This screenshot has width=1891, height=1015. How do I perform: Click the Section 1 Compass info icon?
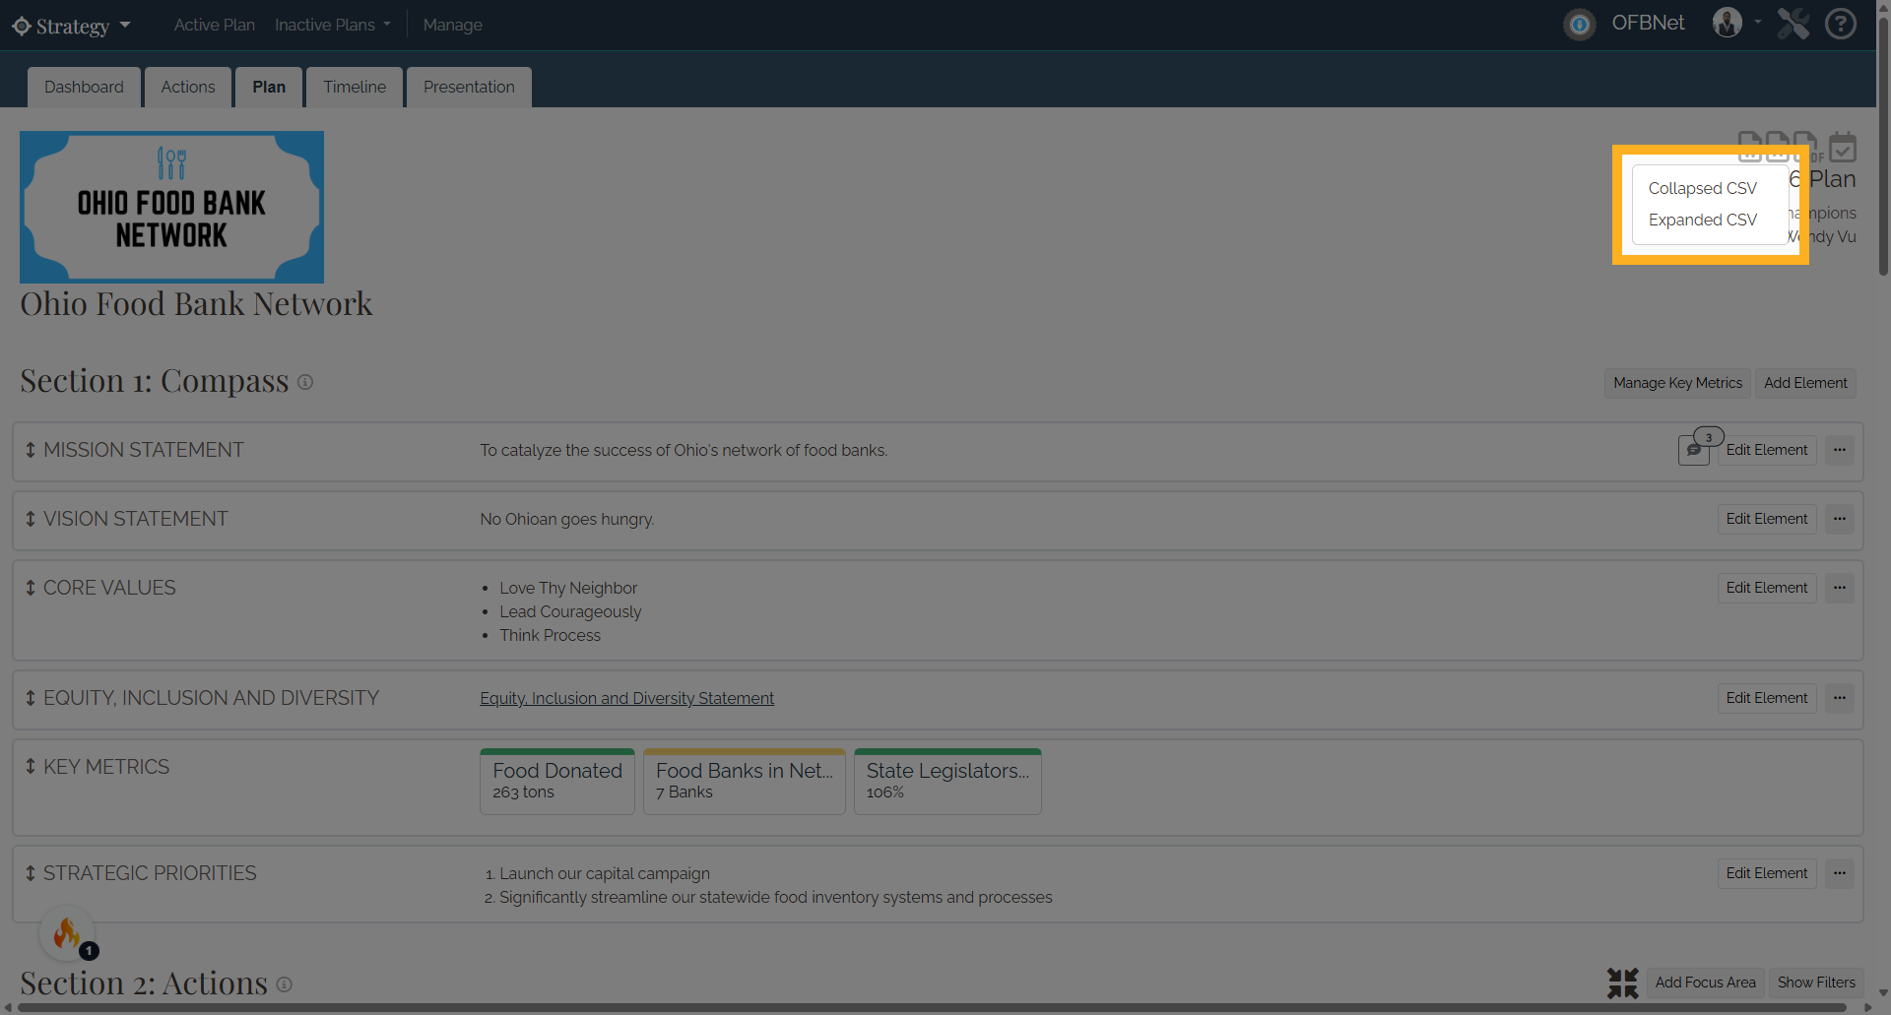305,382
